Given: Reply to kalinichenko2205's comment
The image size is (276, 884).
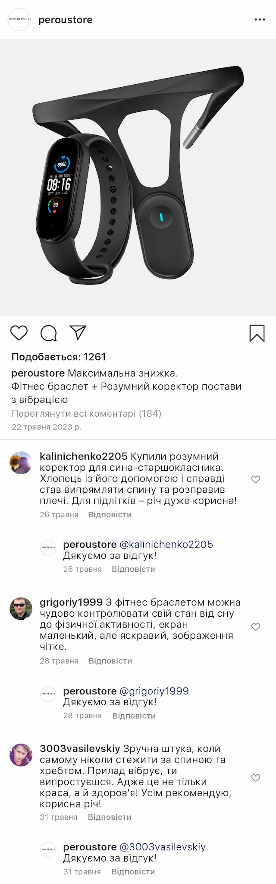Looking at the screenshot, I should pos(110,514).
